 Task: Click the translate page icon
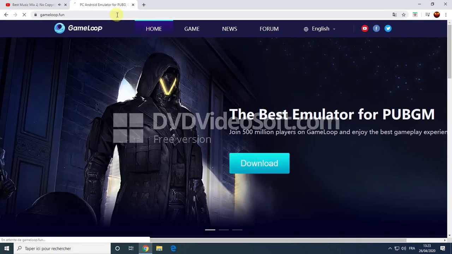[394, 14]
